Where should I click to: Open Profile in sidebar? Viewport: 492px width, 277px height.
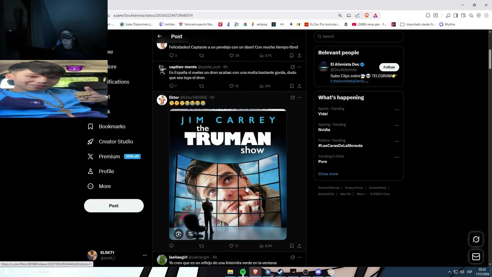(101, 172)
